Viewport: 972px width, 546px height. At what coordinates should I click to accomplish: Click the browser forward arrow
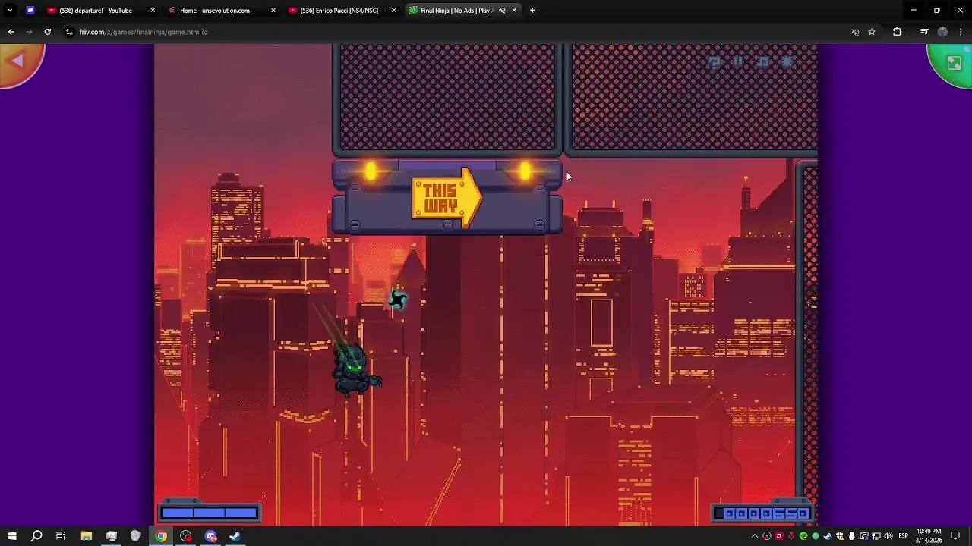(x=29, y=32)
